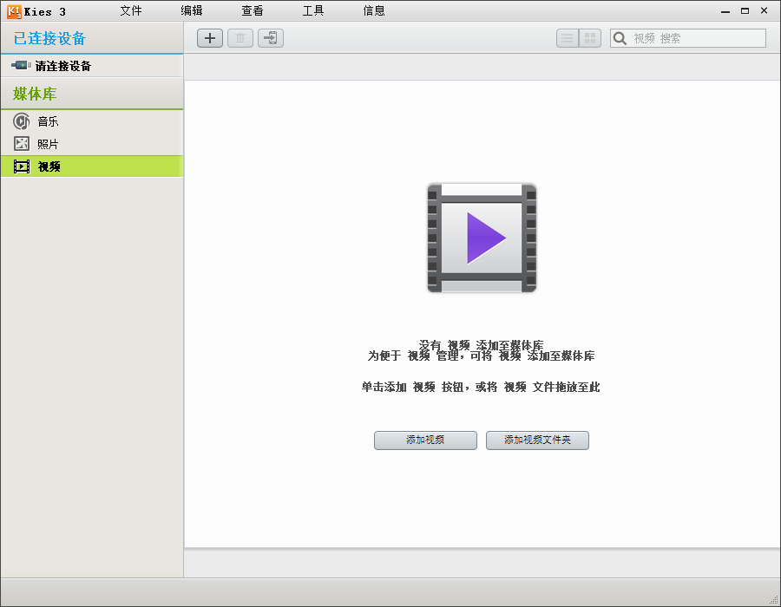The width and height of the screenshot is (781, 607).
Task: Open the 工具 menu
Action: pyautogui.click(x=313, y=11)
